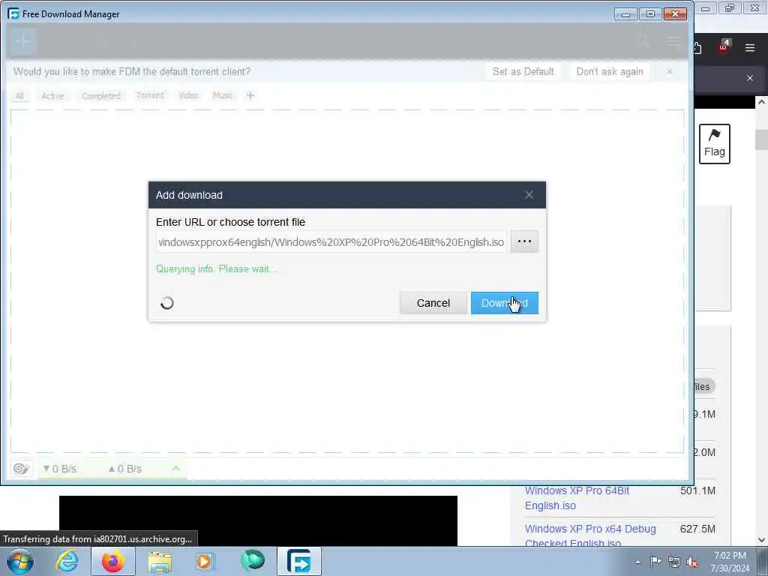Image resolution: width=768 pixels, height=576 pixels.
Task: Browse for a torrent file with ellipsis button
Action: tap(524, 241)
